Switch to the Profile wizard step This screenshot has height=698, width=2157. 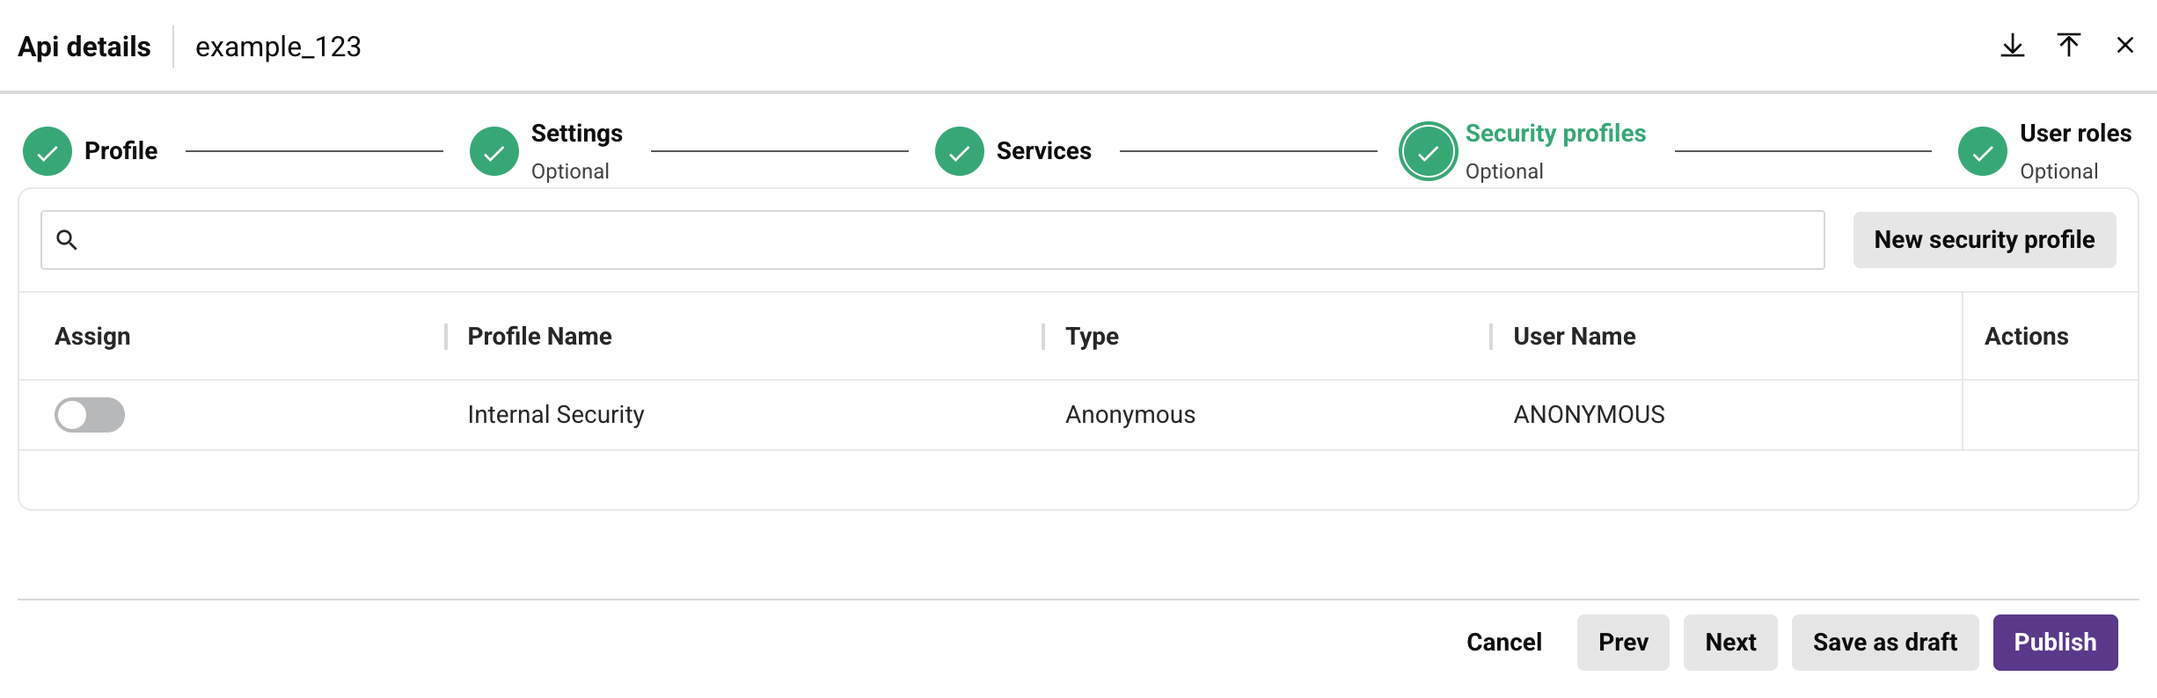coord(121,150)
